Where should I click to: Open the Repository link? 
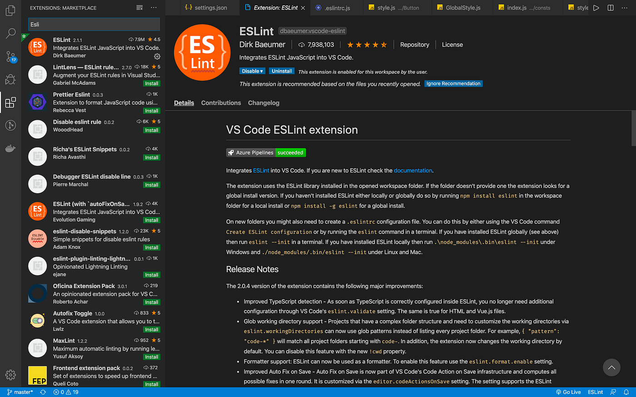(414, 44)
